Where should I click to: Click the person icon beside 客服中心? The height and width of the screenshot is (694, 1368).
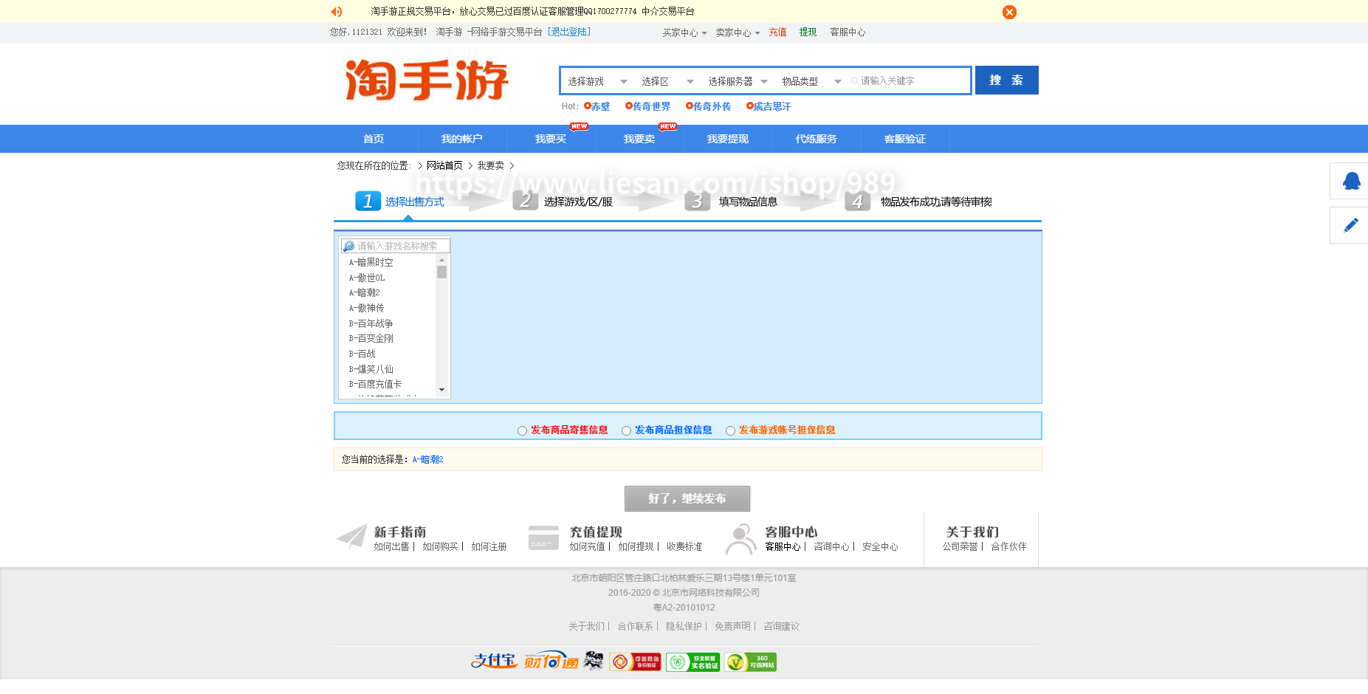point(741,539)
